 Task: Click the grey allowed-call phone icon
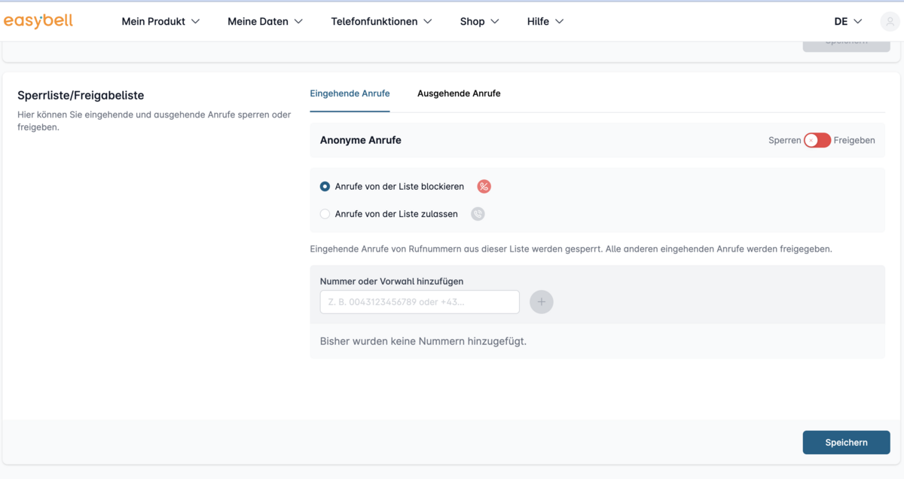click(478, 214)
